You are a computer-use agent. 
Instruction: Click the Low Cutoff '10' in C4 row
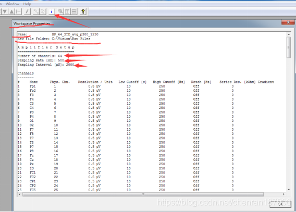pyautogui.click(x=129, y=108)
